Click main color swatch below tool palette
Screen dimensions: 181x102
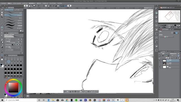coord(1,65)
